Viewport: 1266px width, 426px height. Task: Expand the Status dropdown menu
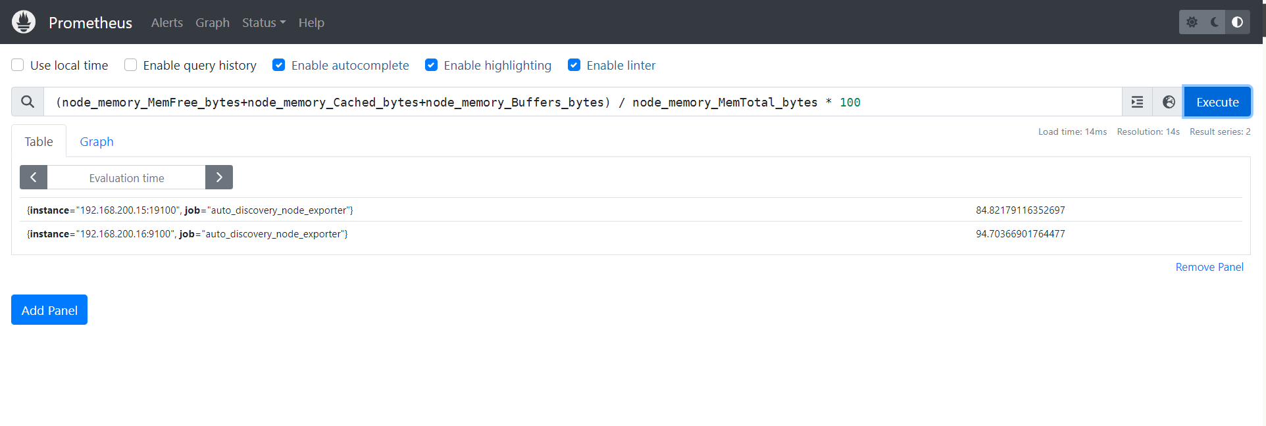click(264, 22)
